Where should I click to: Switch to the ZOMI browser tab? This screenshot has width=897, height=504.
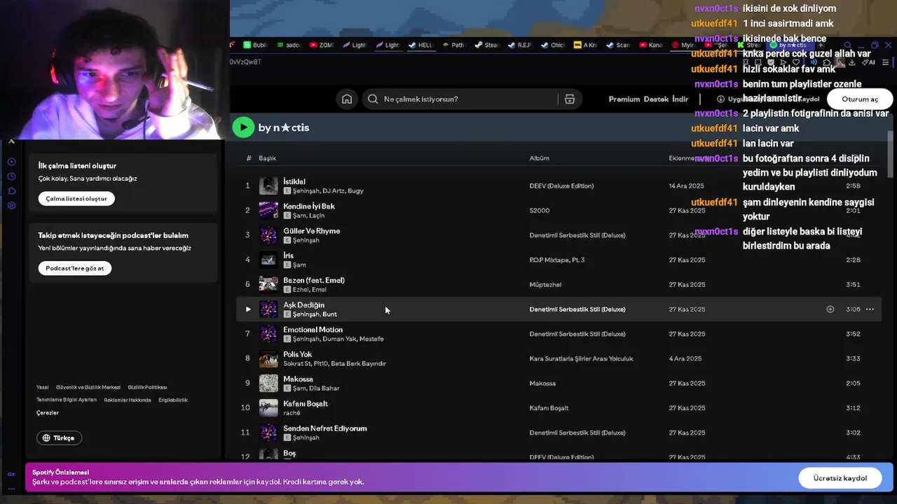tap(322, 45)
